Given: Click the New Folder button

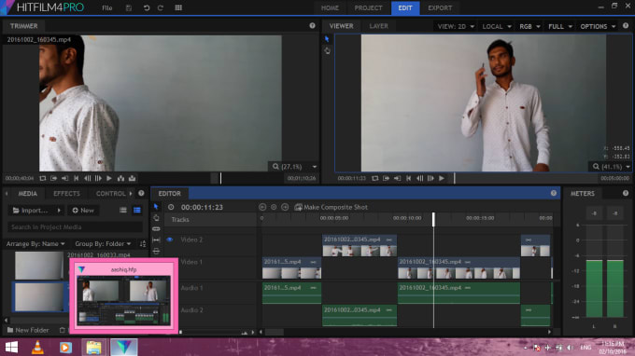Looking at the screenshot, I should click(27, 330).
